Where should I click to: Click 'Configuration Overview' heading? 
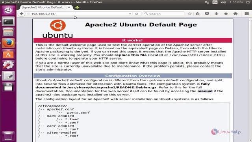[x=133, y=76]
